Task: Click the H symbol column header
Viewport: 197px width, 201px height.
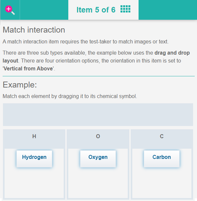Action: [34, 137]
